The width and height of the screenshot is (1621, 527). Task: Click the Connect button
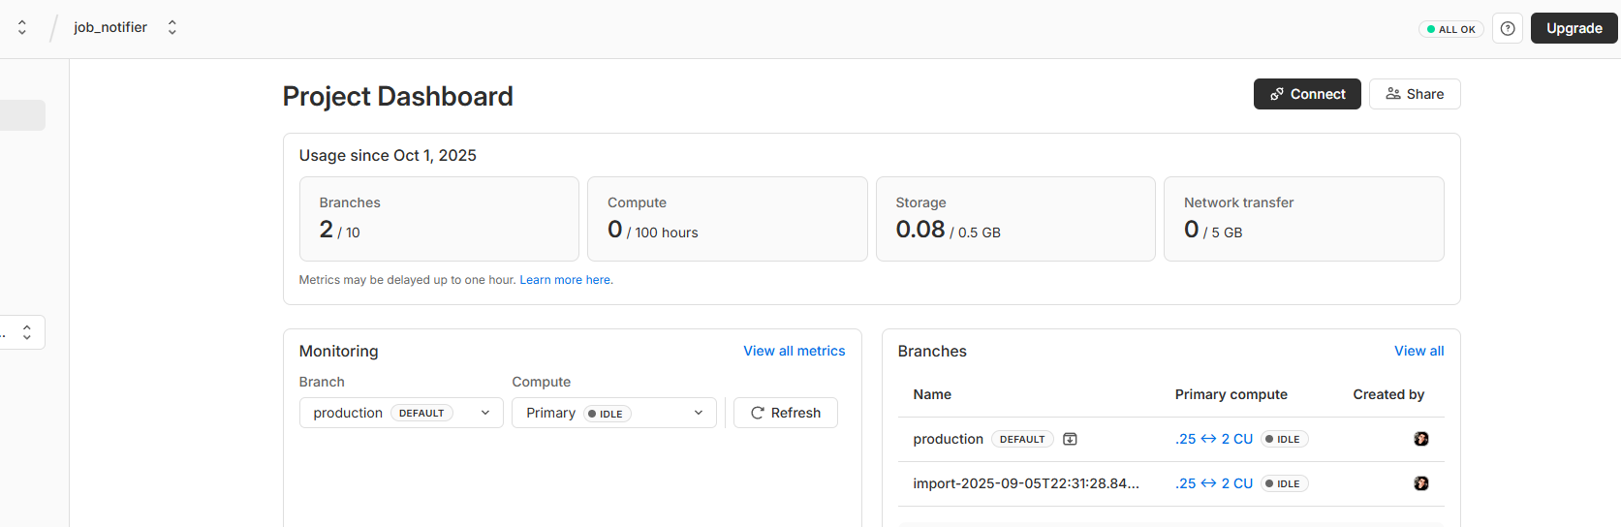1307,94
